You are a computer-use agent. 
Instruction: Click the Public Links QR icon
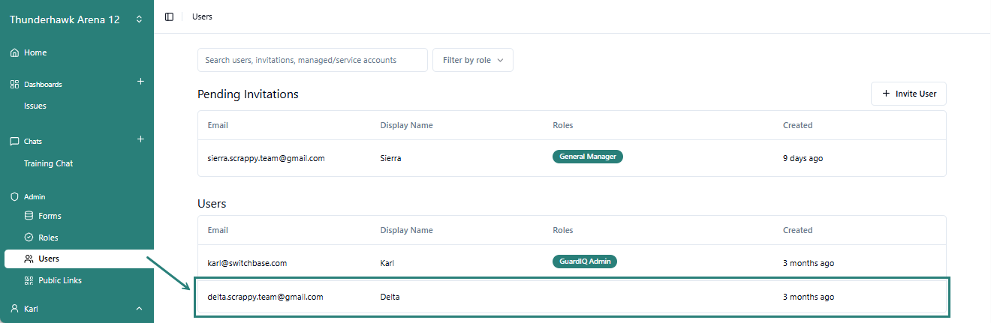pos(29,280)
